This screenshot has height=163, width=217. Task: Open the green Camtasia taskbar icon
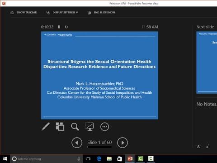point(141,159)
